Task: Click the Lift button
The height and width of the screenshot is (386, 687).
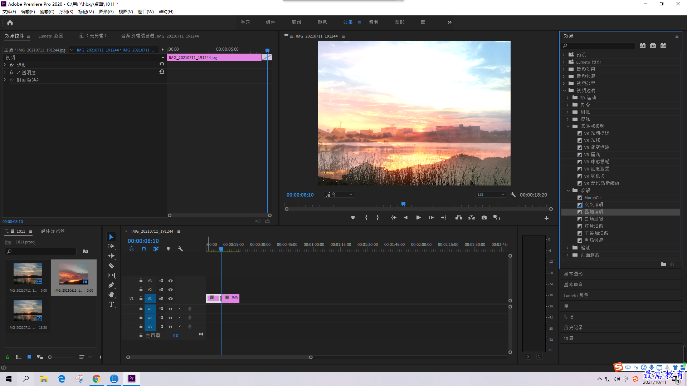Action: pyautogui.click(x=459, y=218)
